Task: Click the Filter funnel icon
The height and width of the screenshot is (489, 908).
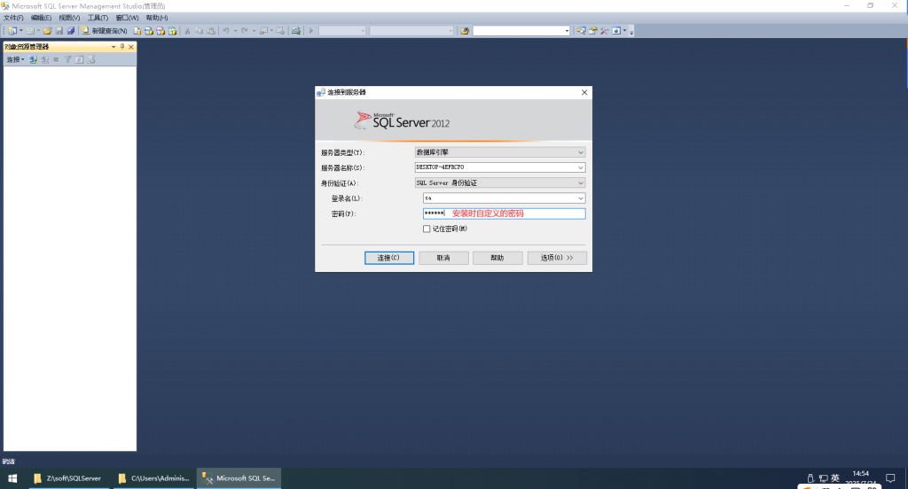Action: click(x=67, y=59)
